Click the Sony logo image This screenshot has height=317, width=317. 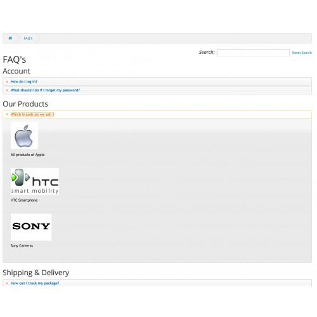(x=31, y=227)
